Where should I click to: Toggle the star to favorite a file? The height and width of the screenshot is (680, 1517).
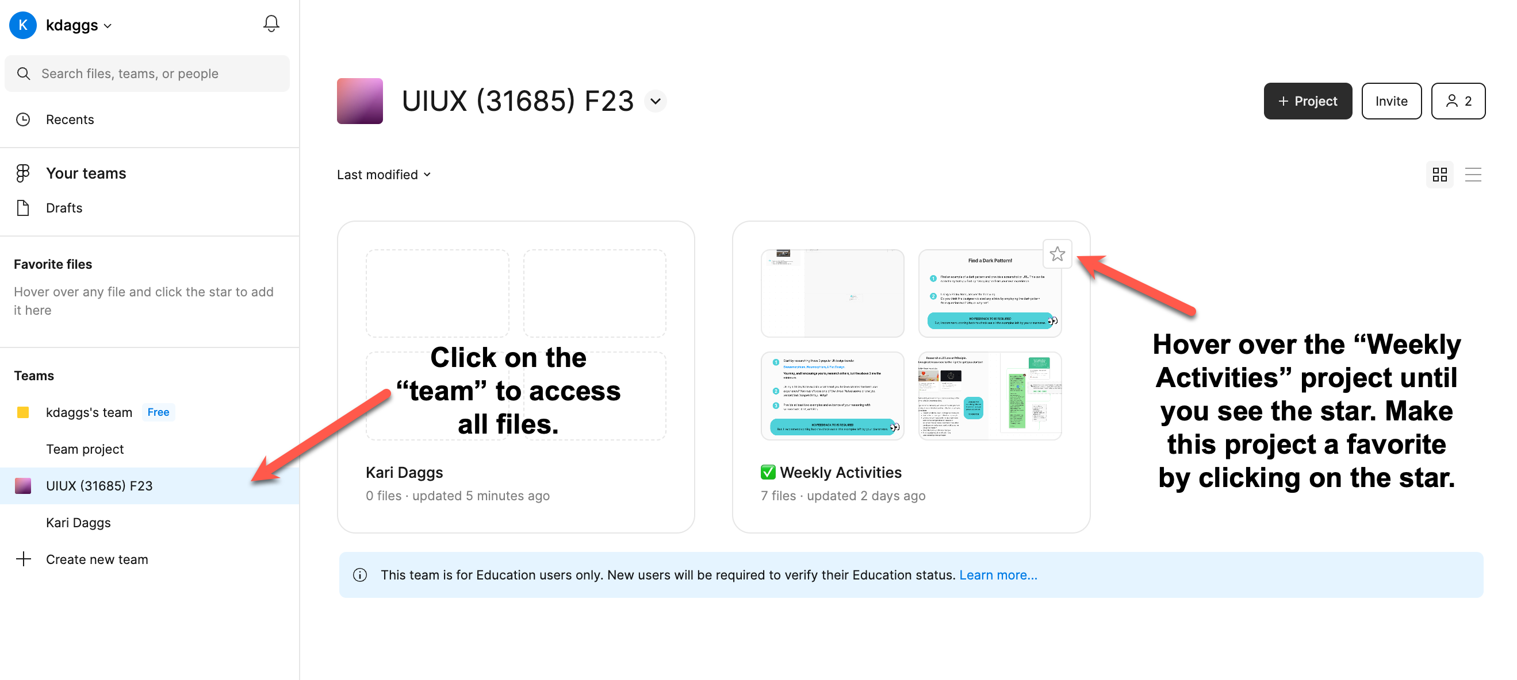click(x=1056, y=253)
